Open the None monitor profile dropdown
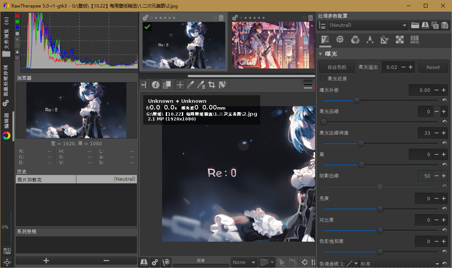The image size is (452, 268). coord(244,262)
